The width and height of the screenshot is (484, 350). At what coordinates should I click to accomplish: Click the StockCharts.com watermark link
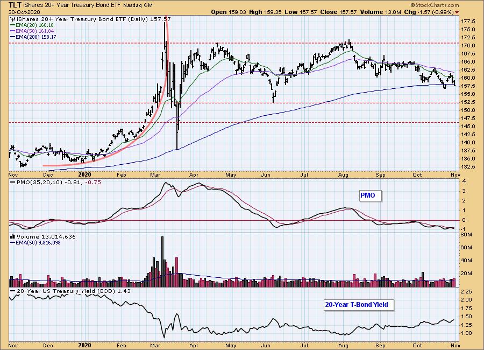point(435,5)
